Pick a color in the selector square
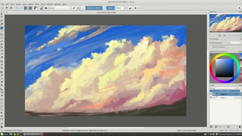The width and height of the screenshot is (242, 136). (225, 68)
